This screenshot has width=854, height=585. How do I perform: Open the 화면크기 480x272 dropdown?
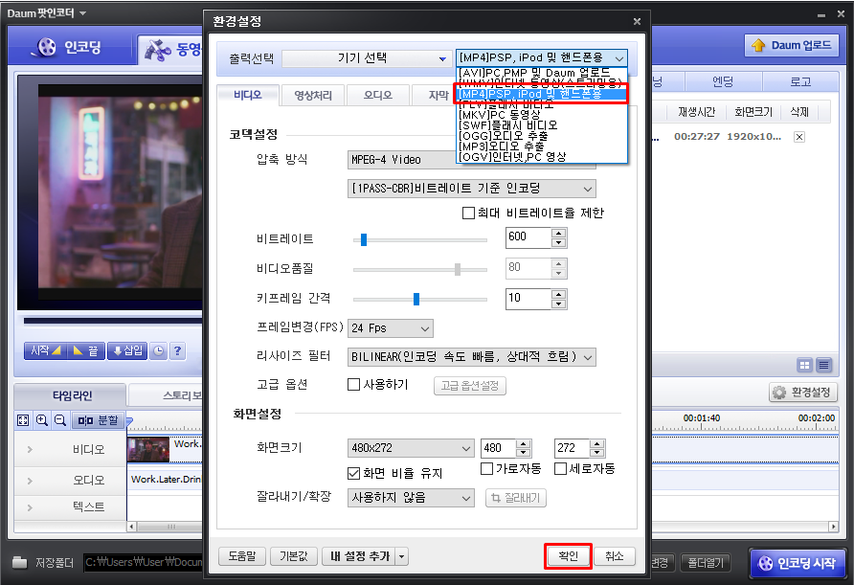pos(410,448)
